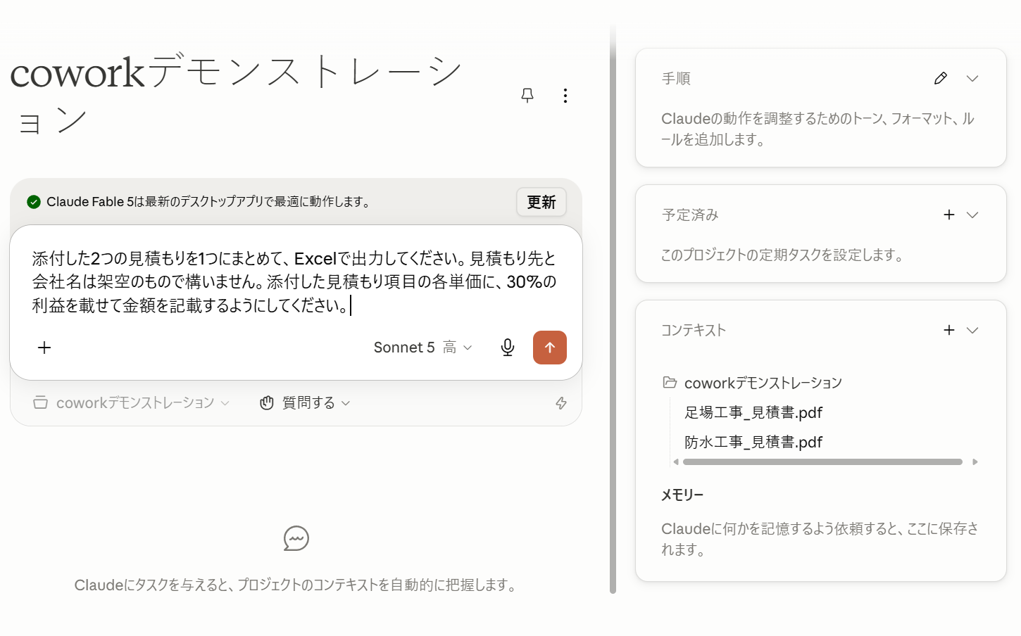This screenshot has height=636, width=1021.
Task: Pin the coworkデモンストレーション project
Action: [x=527, y=96]
